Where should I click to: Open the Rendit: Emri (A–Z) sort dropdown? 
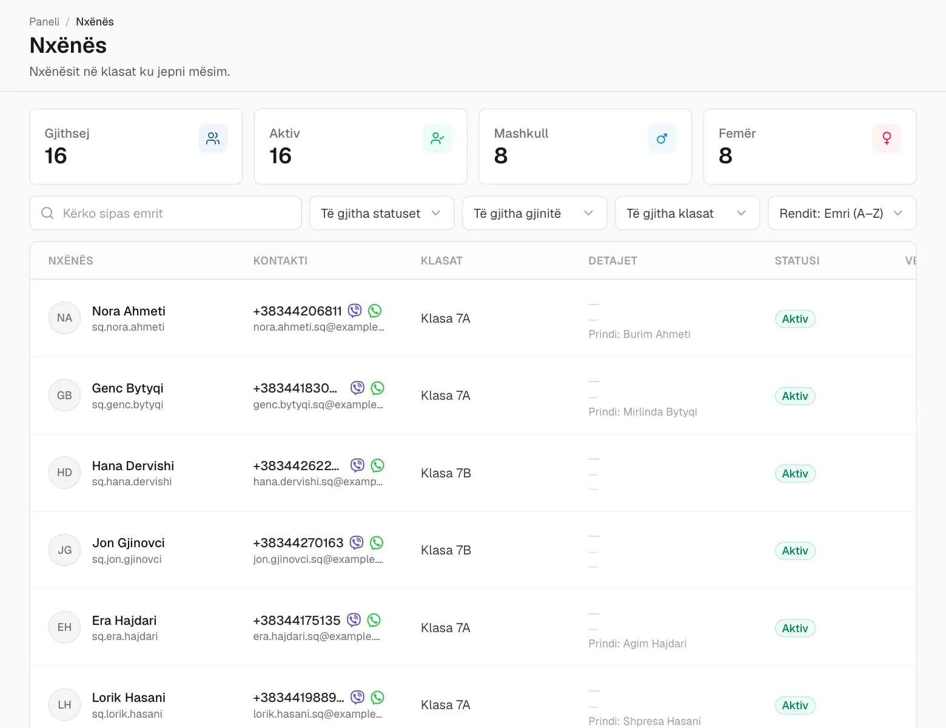pyautogui.click(x=842, y=213)
